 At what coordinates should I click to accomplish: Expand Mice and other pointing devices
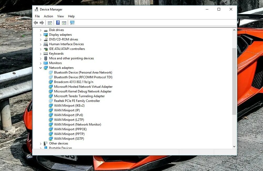point(40,59)
